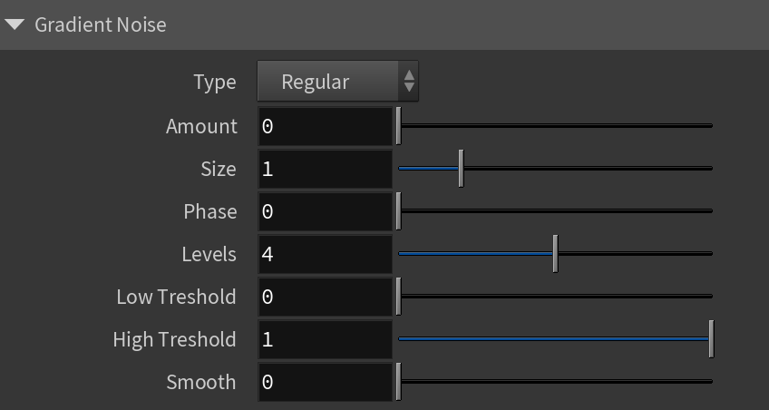
Task: Click the Levels value field
Action: pos(326,255)
